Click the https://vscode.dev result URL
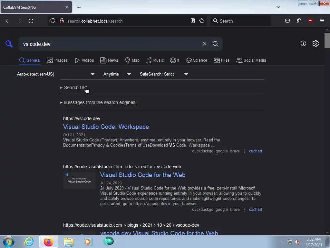This screenshot has height=248, width=330. coord(82,119)
